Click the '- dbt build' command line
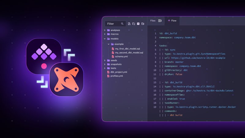Viewport: 245px width, 138px height. point(175,115)
